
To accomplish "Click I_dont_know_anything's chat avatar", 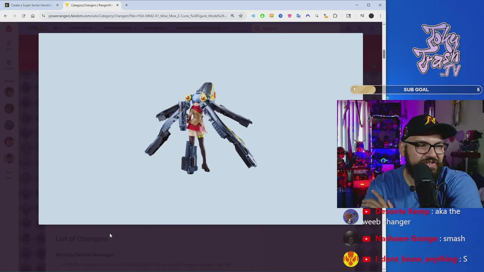I will 351,259.
